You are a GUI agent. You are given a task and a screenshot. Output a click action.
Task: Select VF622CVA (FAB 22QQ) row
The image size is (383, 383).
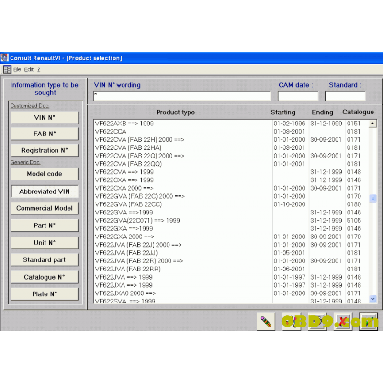point(231,164)
